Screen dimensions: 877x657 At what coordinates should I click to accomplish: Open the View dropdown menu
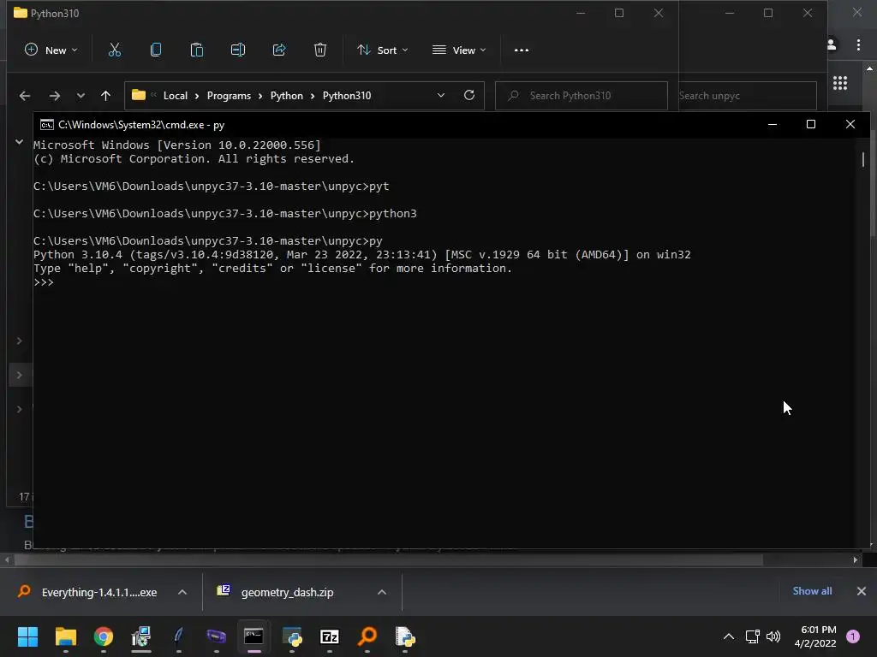pyautogui.click(x=459, y=50)
